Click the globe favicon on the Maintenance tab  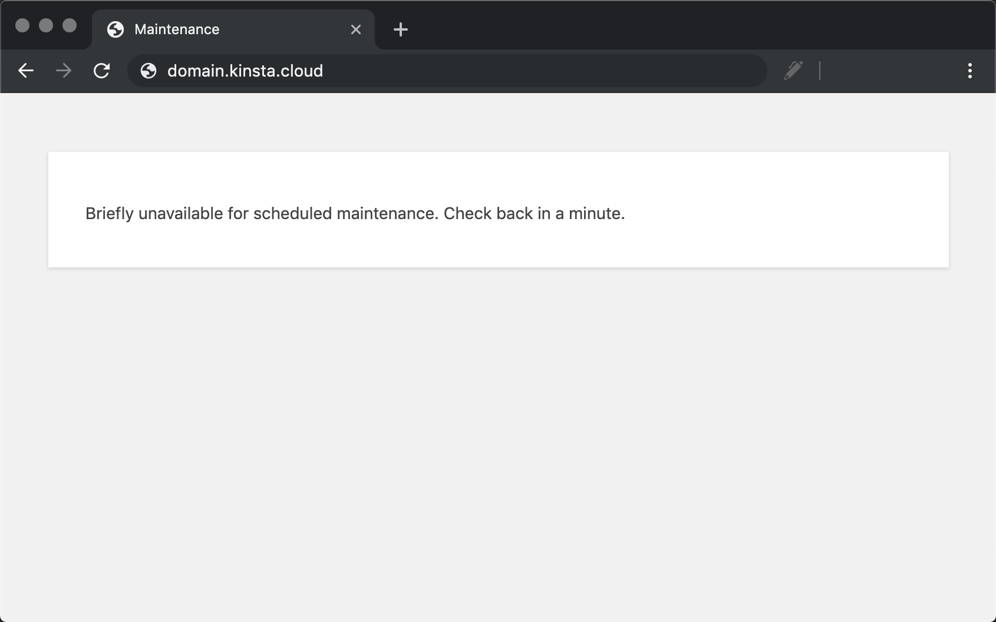[x=116, y=29]
